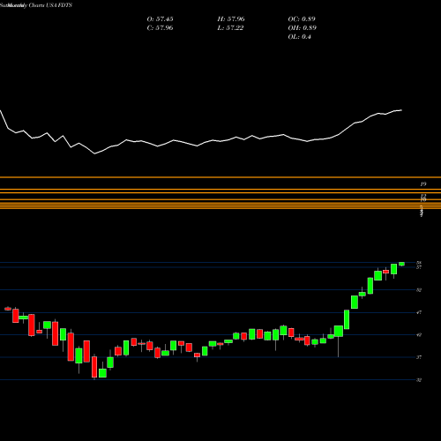The width and height of the screenshot is (441, 441).
Task: Click the 'OH: 0.89' readout
Action: [302, 28]
